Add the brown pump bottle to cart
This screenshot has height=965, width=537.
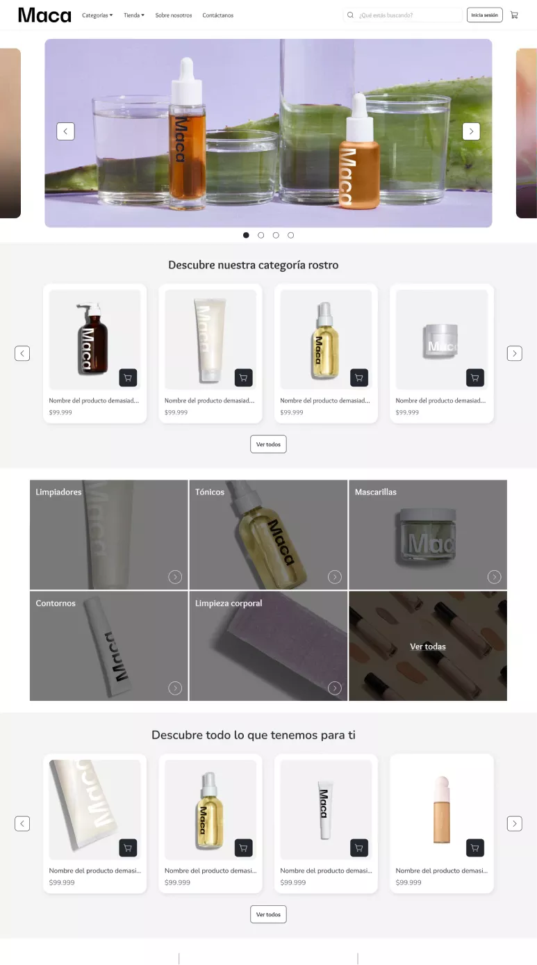[x=128, y=378]
